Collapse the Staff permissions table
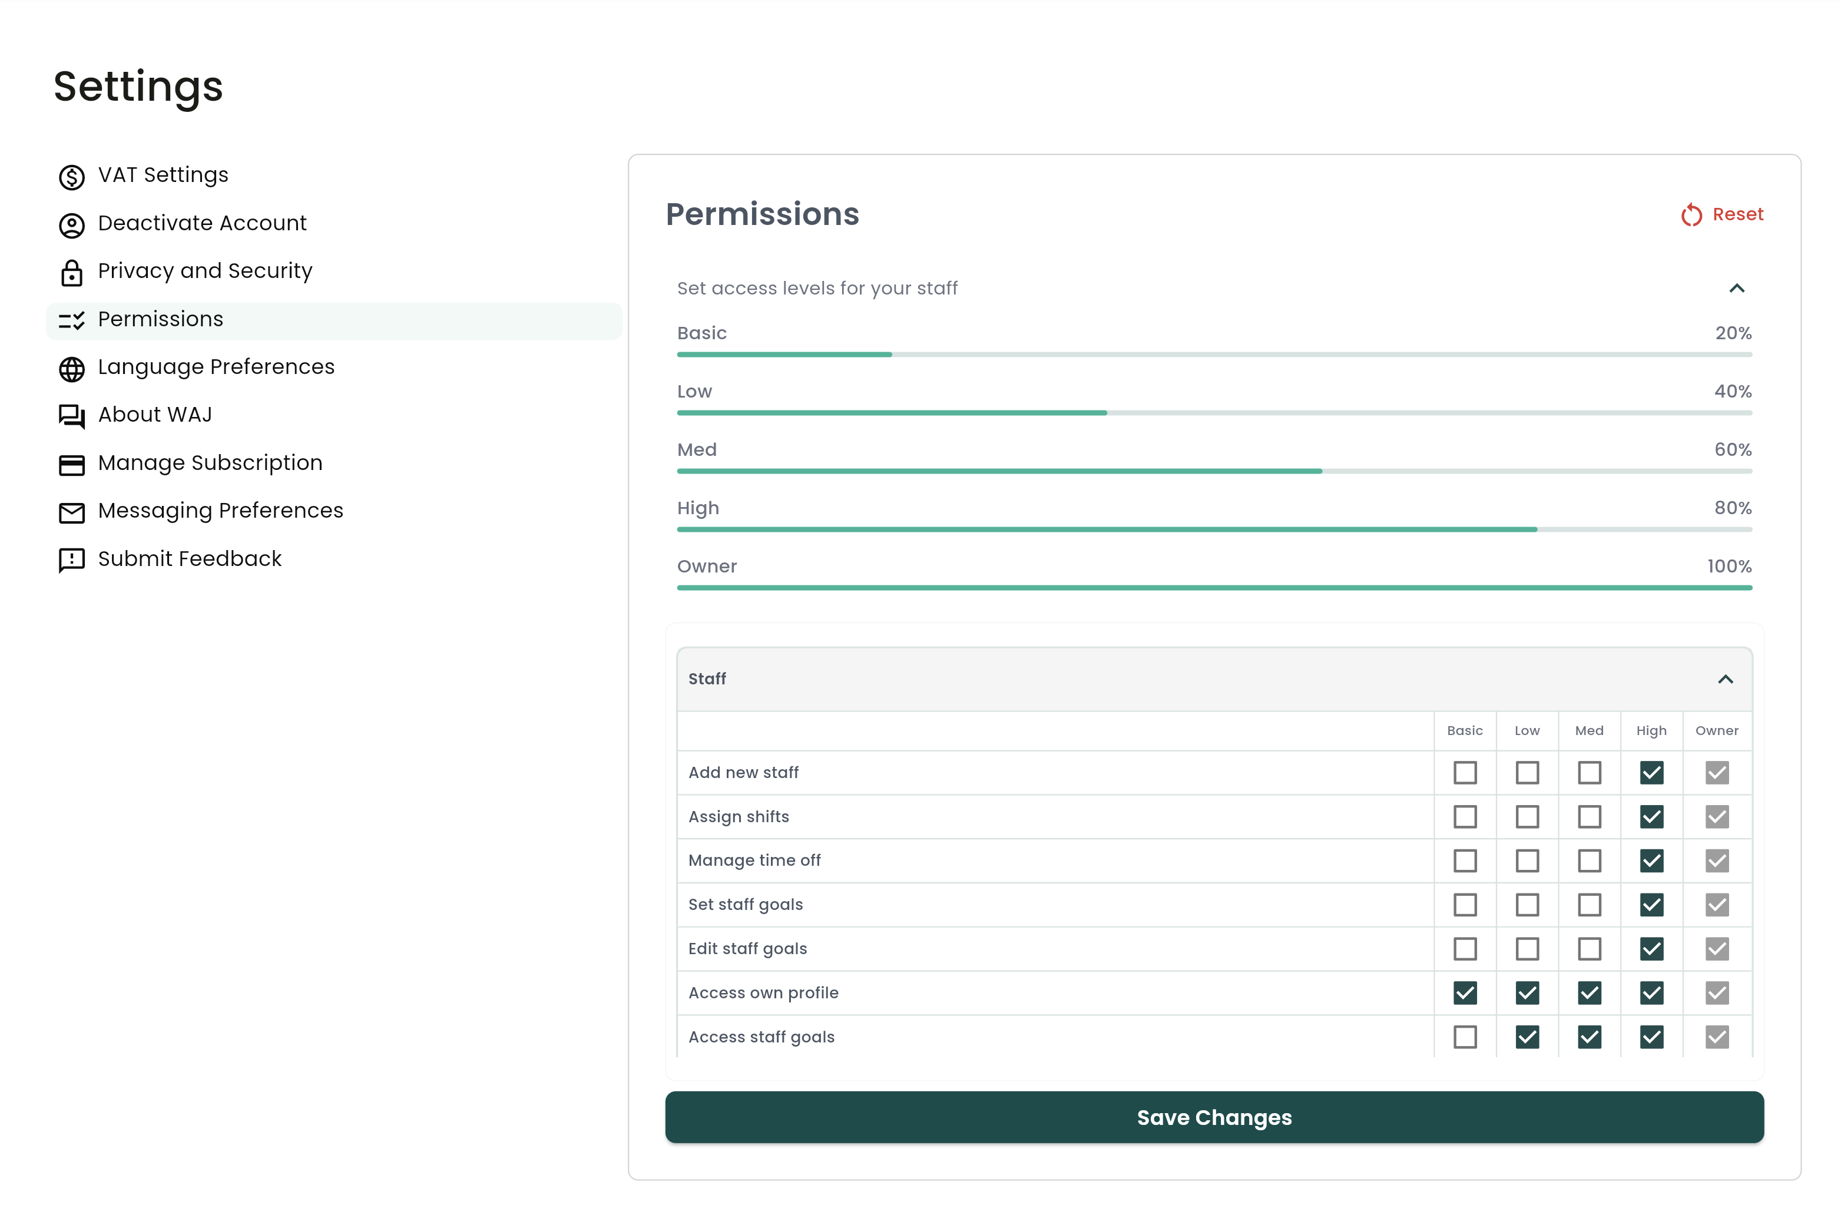 point(1727,679)
